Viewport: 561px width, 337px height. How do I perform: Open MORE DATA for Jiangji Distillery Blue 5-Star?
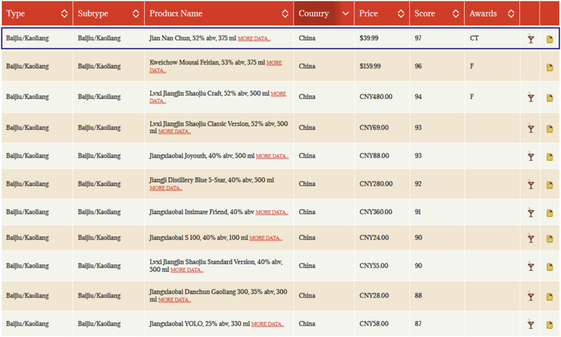[166, 188]
